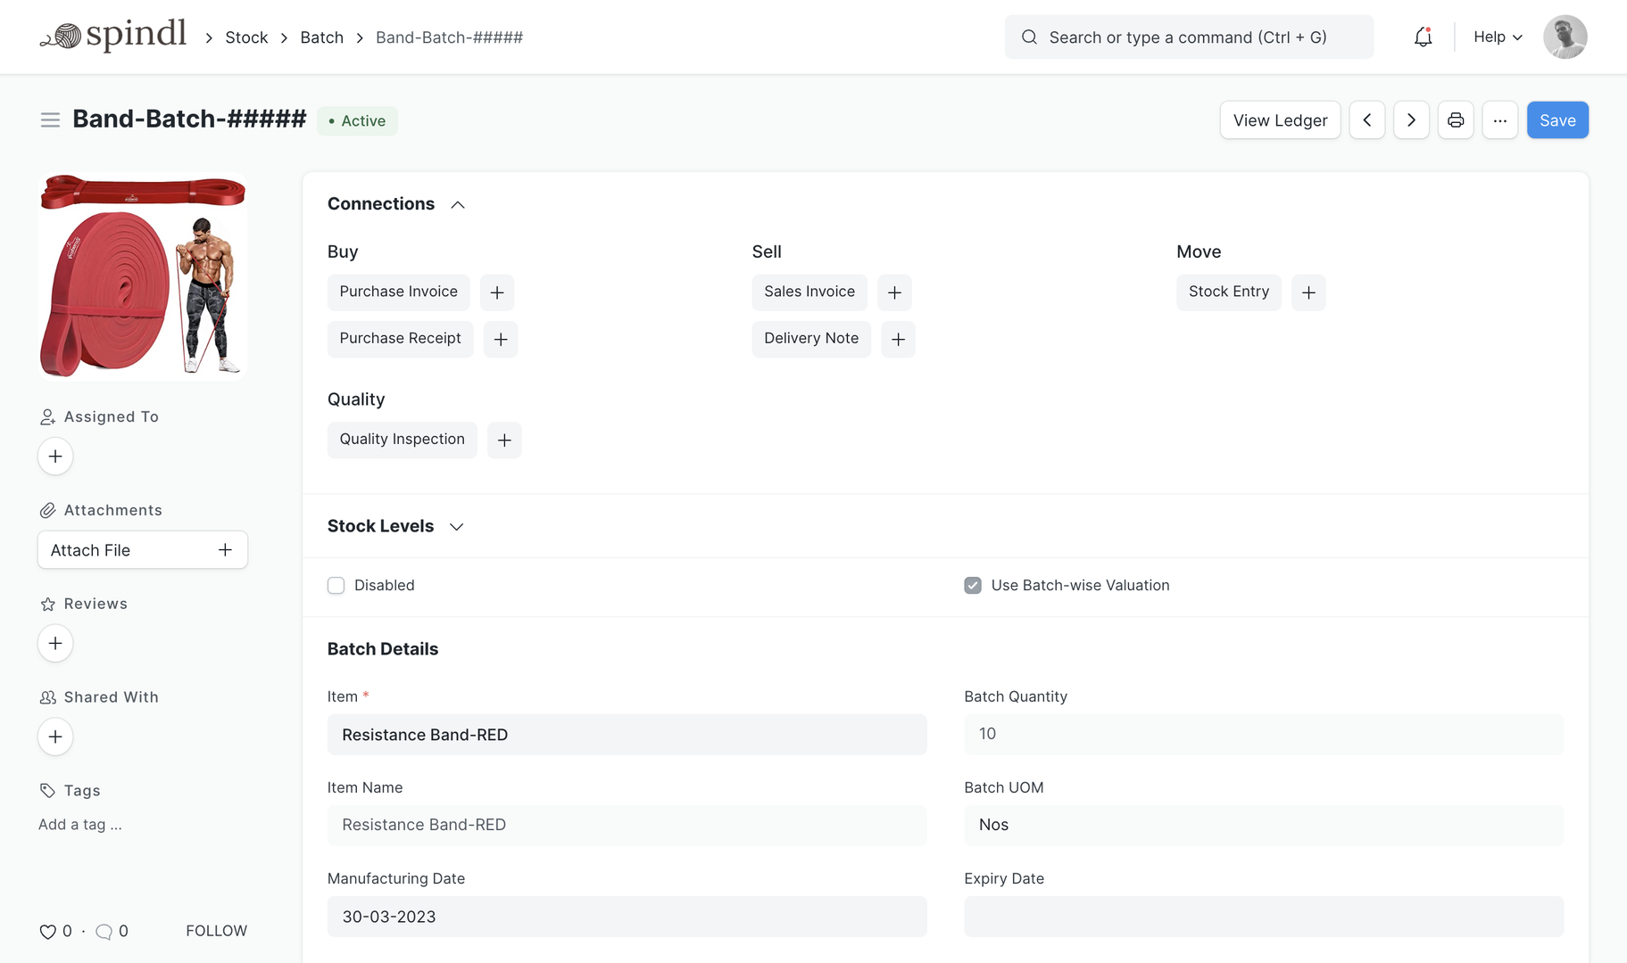Image resolution: width=1627 pixels, height=963 pixels.
Task: Go to the previous batch record
Action: 1366,120
